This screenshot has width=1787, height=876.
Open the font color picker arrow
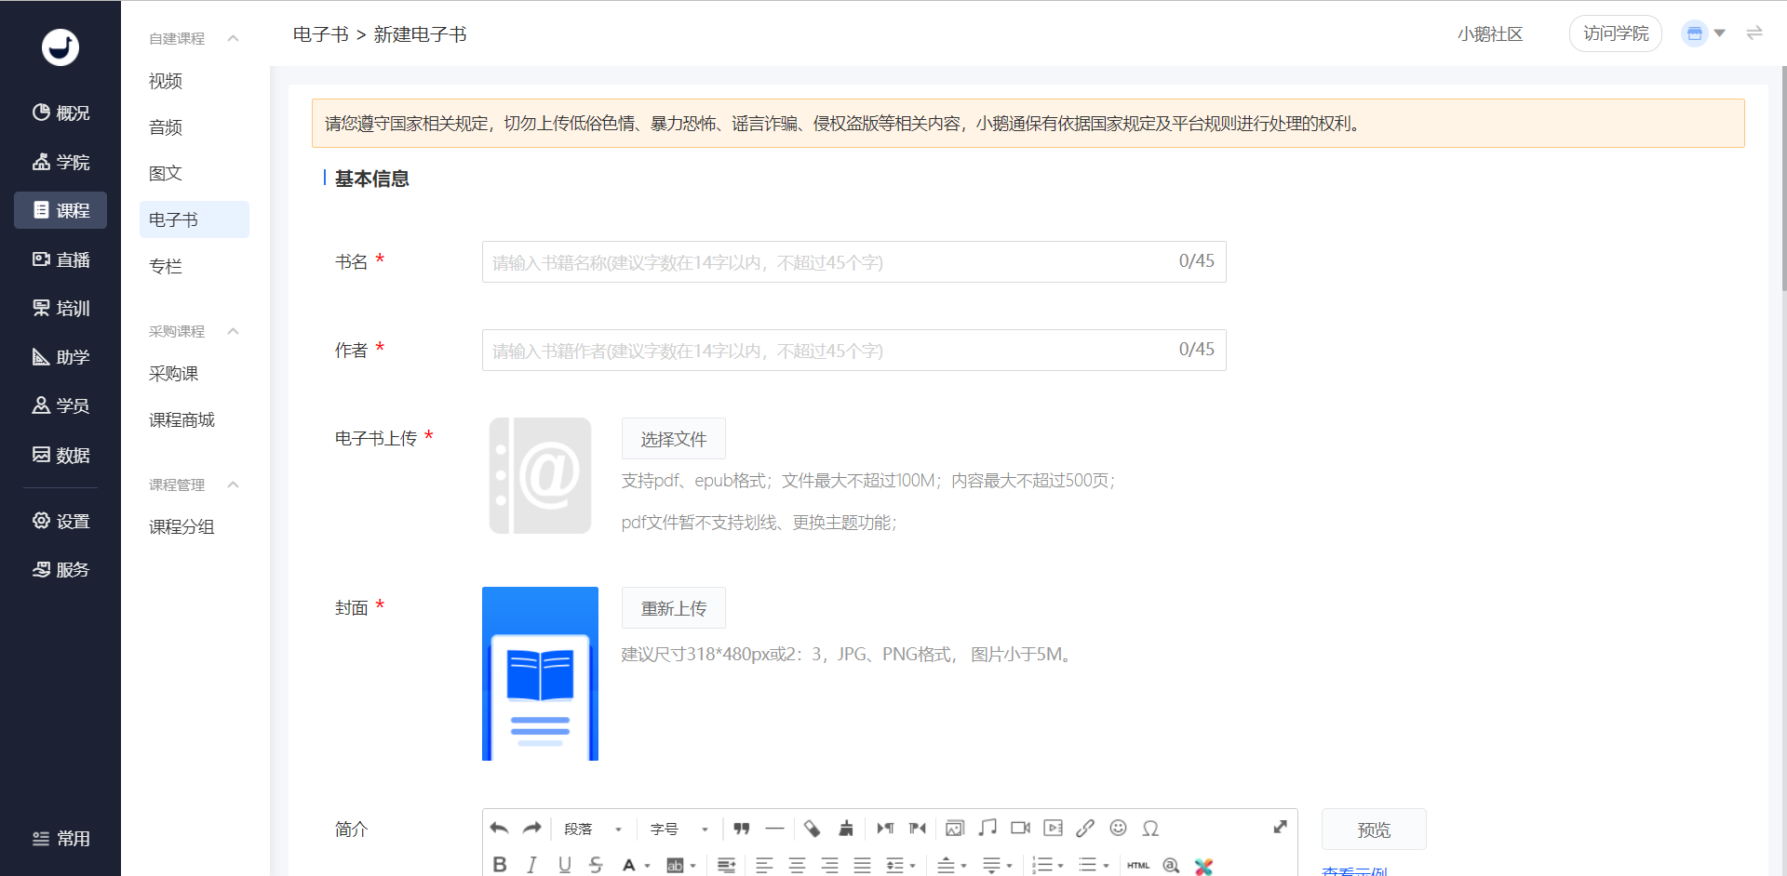point(648,866)
